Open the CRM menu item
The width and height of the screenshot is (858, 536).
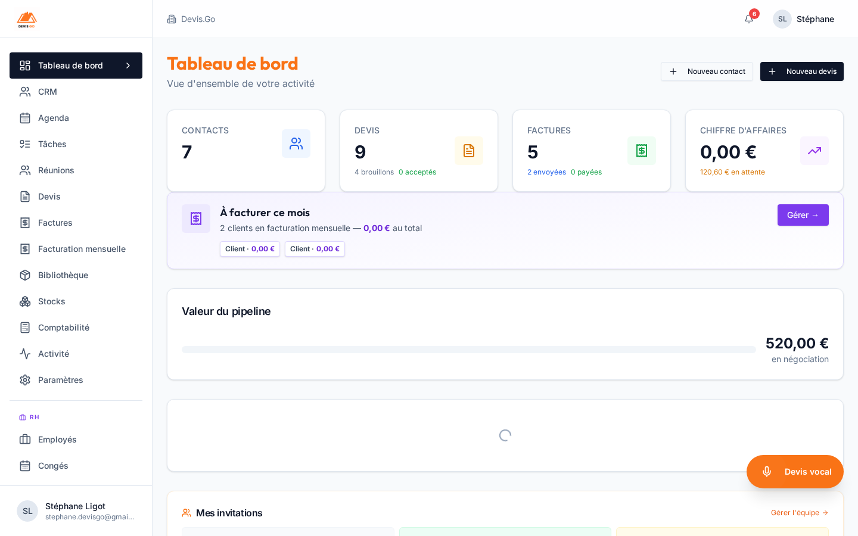click(76, 92)
